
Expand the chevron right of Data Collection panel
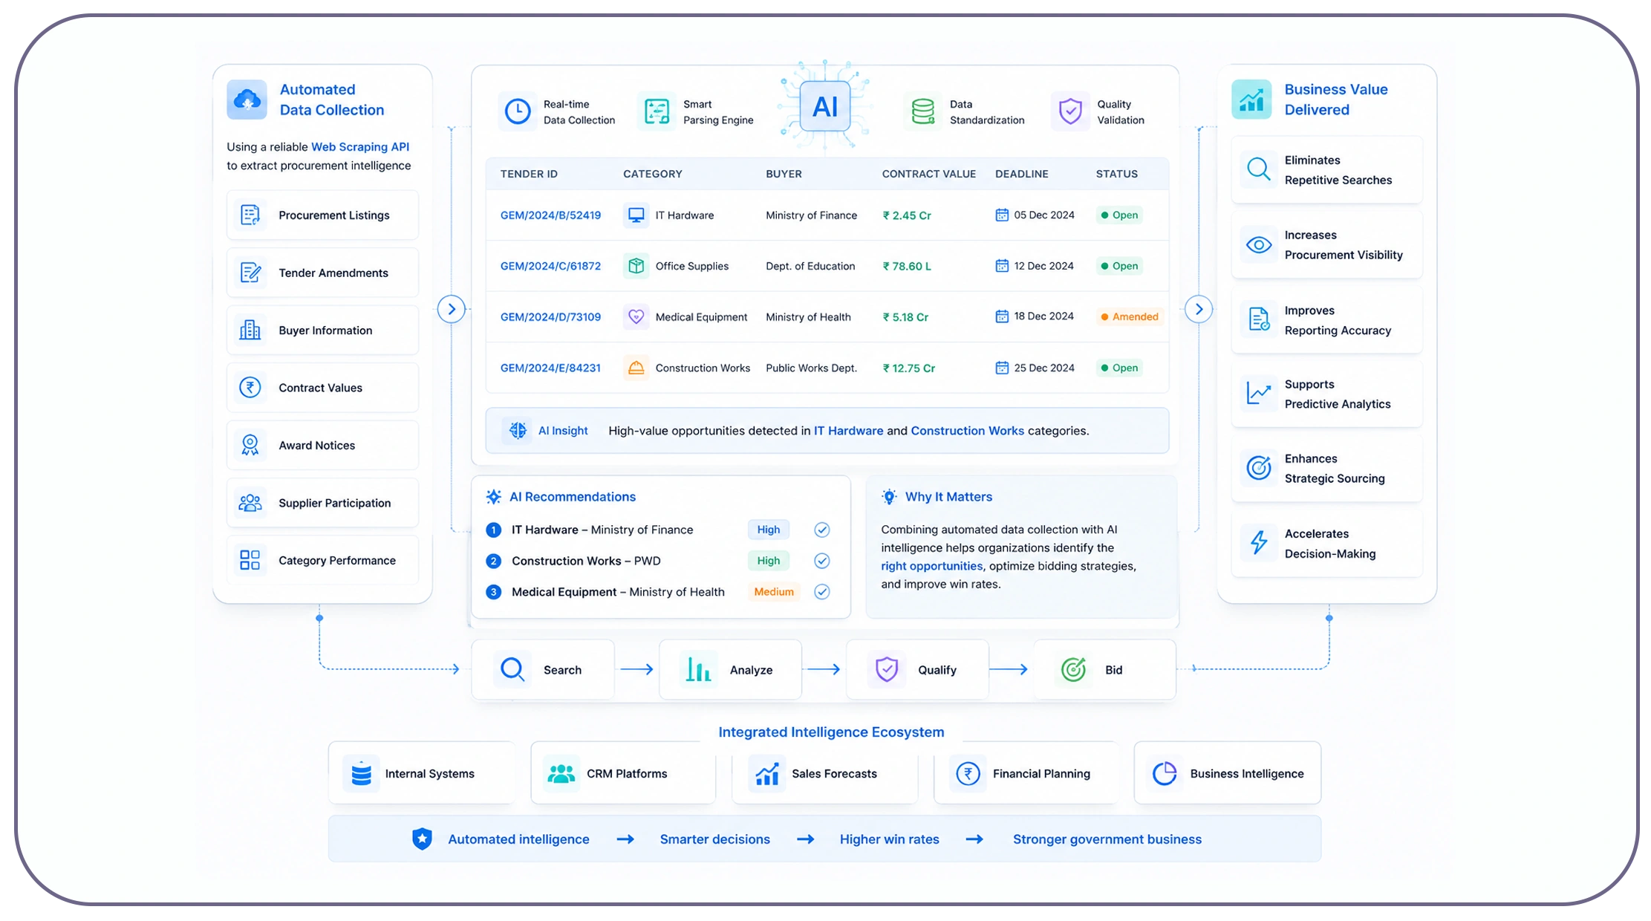(452, 309)
